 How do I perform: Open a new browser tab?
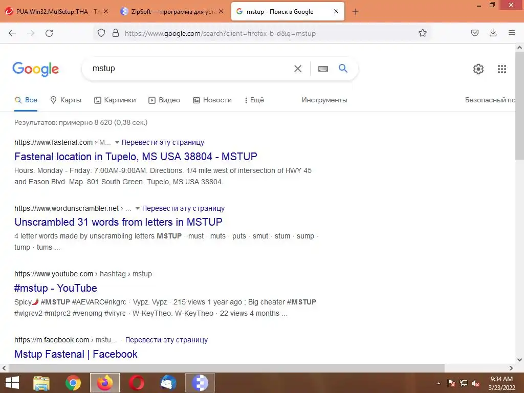click(355, 12)
